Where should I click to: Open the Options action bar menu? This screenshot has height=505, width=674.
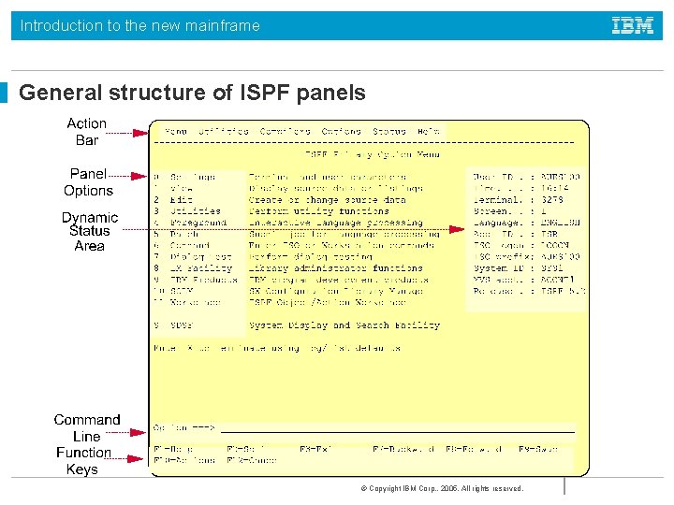(341, 132)
